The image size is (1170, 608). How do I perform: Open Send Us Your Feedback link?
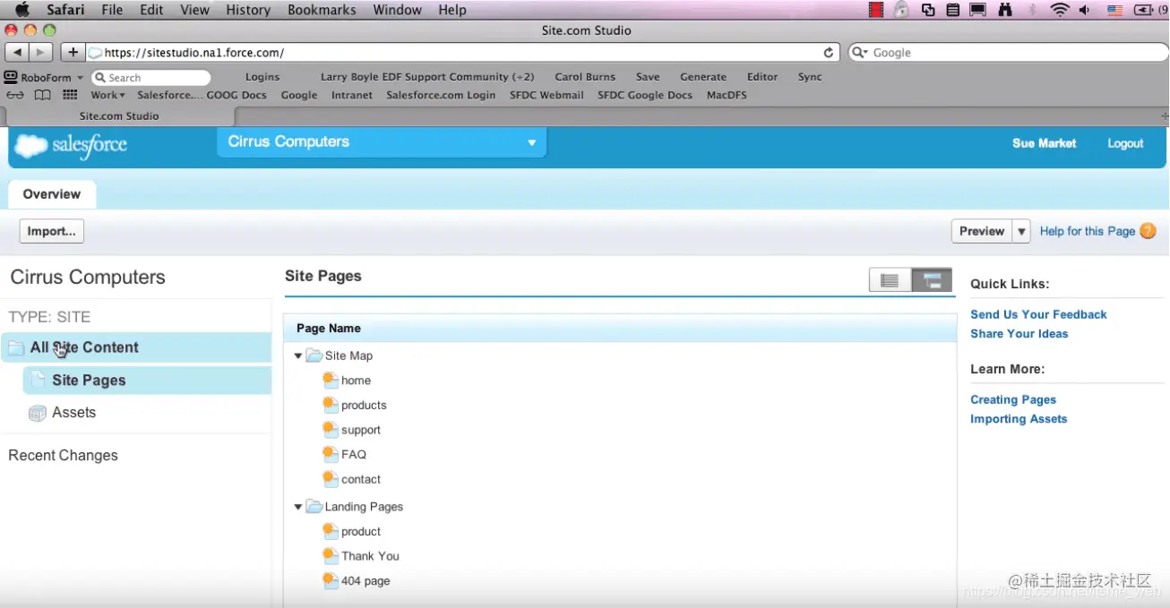tap(1038, 314)
